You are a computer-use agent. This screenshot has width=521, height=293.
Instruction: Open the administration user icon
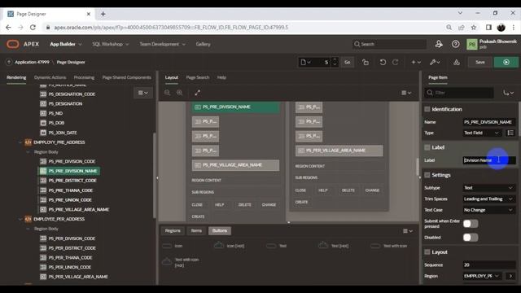click(x=439, y=44)
